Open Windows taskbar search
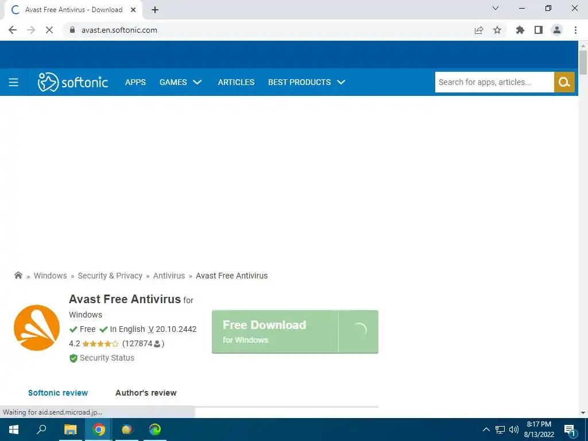The image size is (588, 441). click(x=41, y=430)
